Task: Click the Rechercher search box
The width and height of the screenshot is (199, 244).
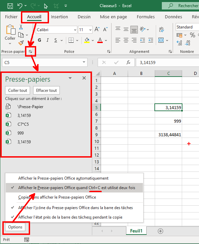Action: 180,6
